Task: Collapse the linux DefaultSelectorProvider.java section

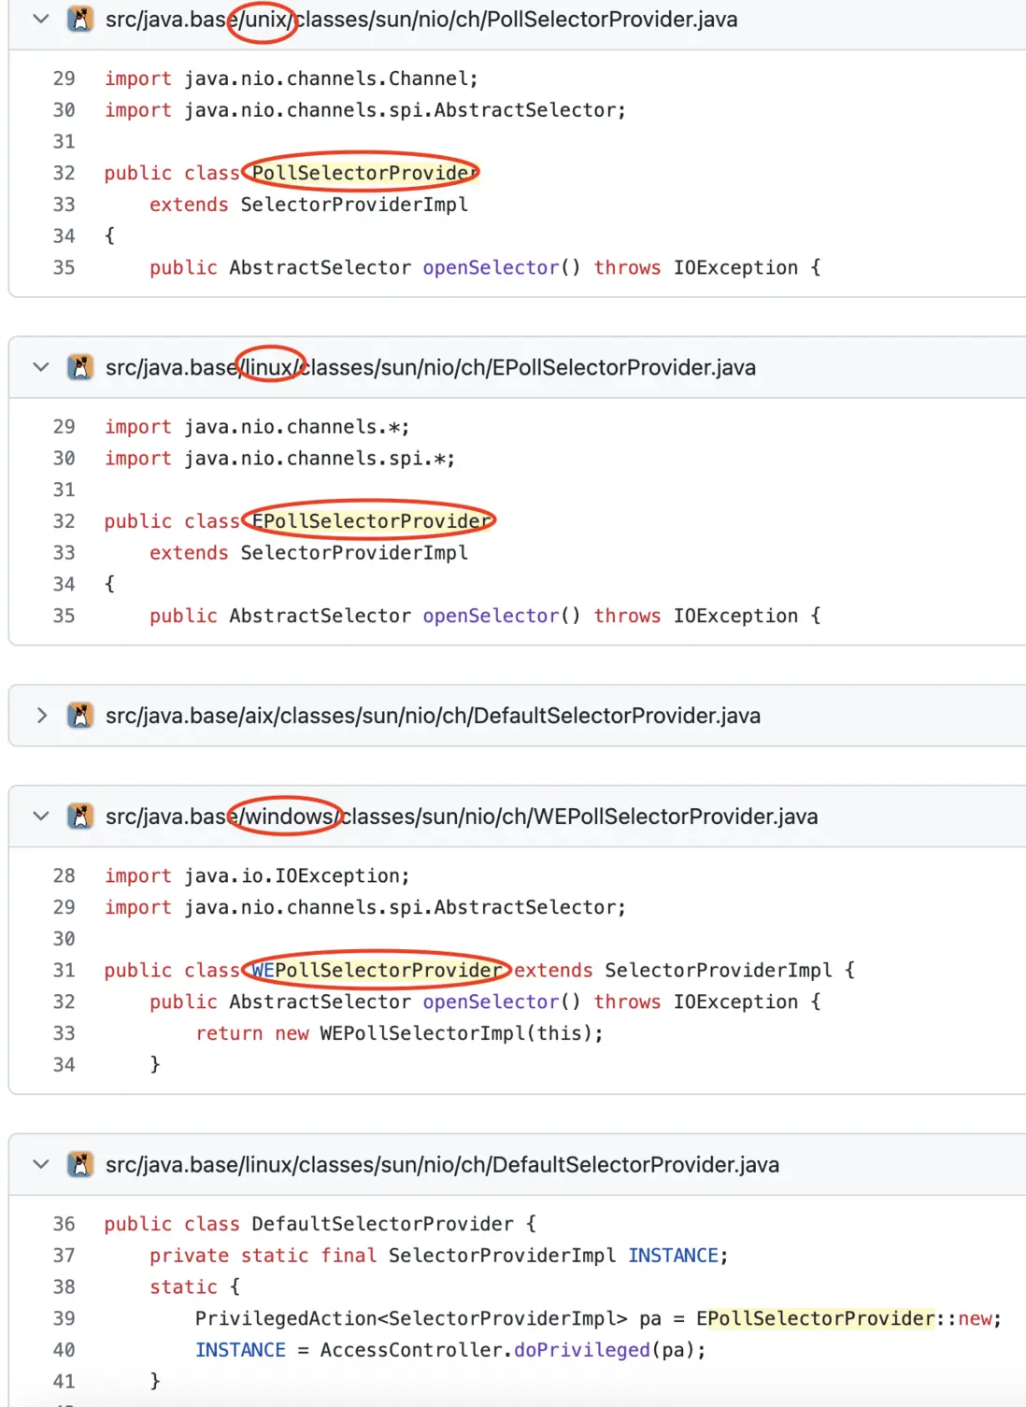Action: pos(41,1165)
